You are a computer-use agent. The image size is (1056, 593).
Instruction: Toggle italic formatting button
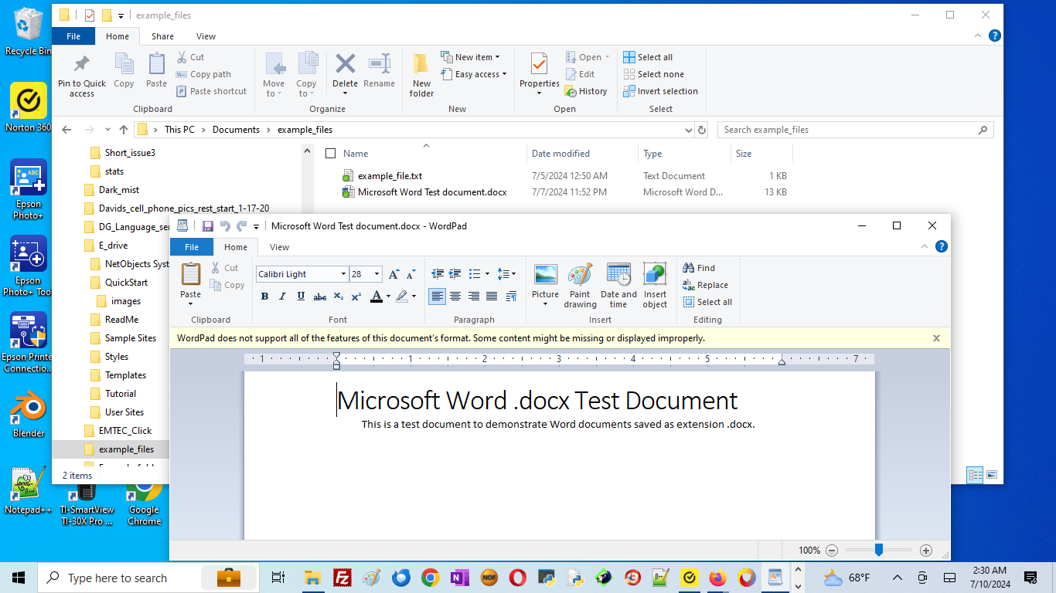[282, 296]
